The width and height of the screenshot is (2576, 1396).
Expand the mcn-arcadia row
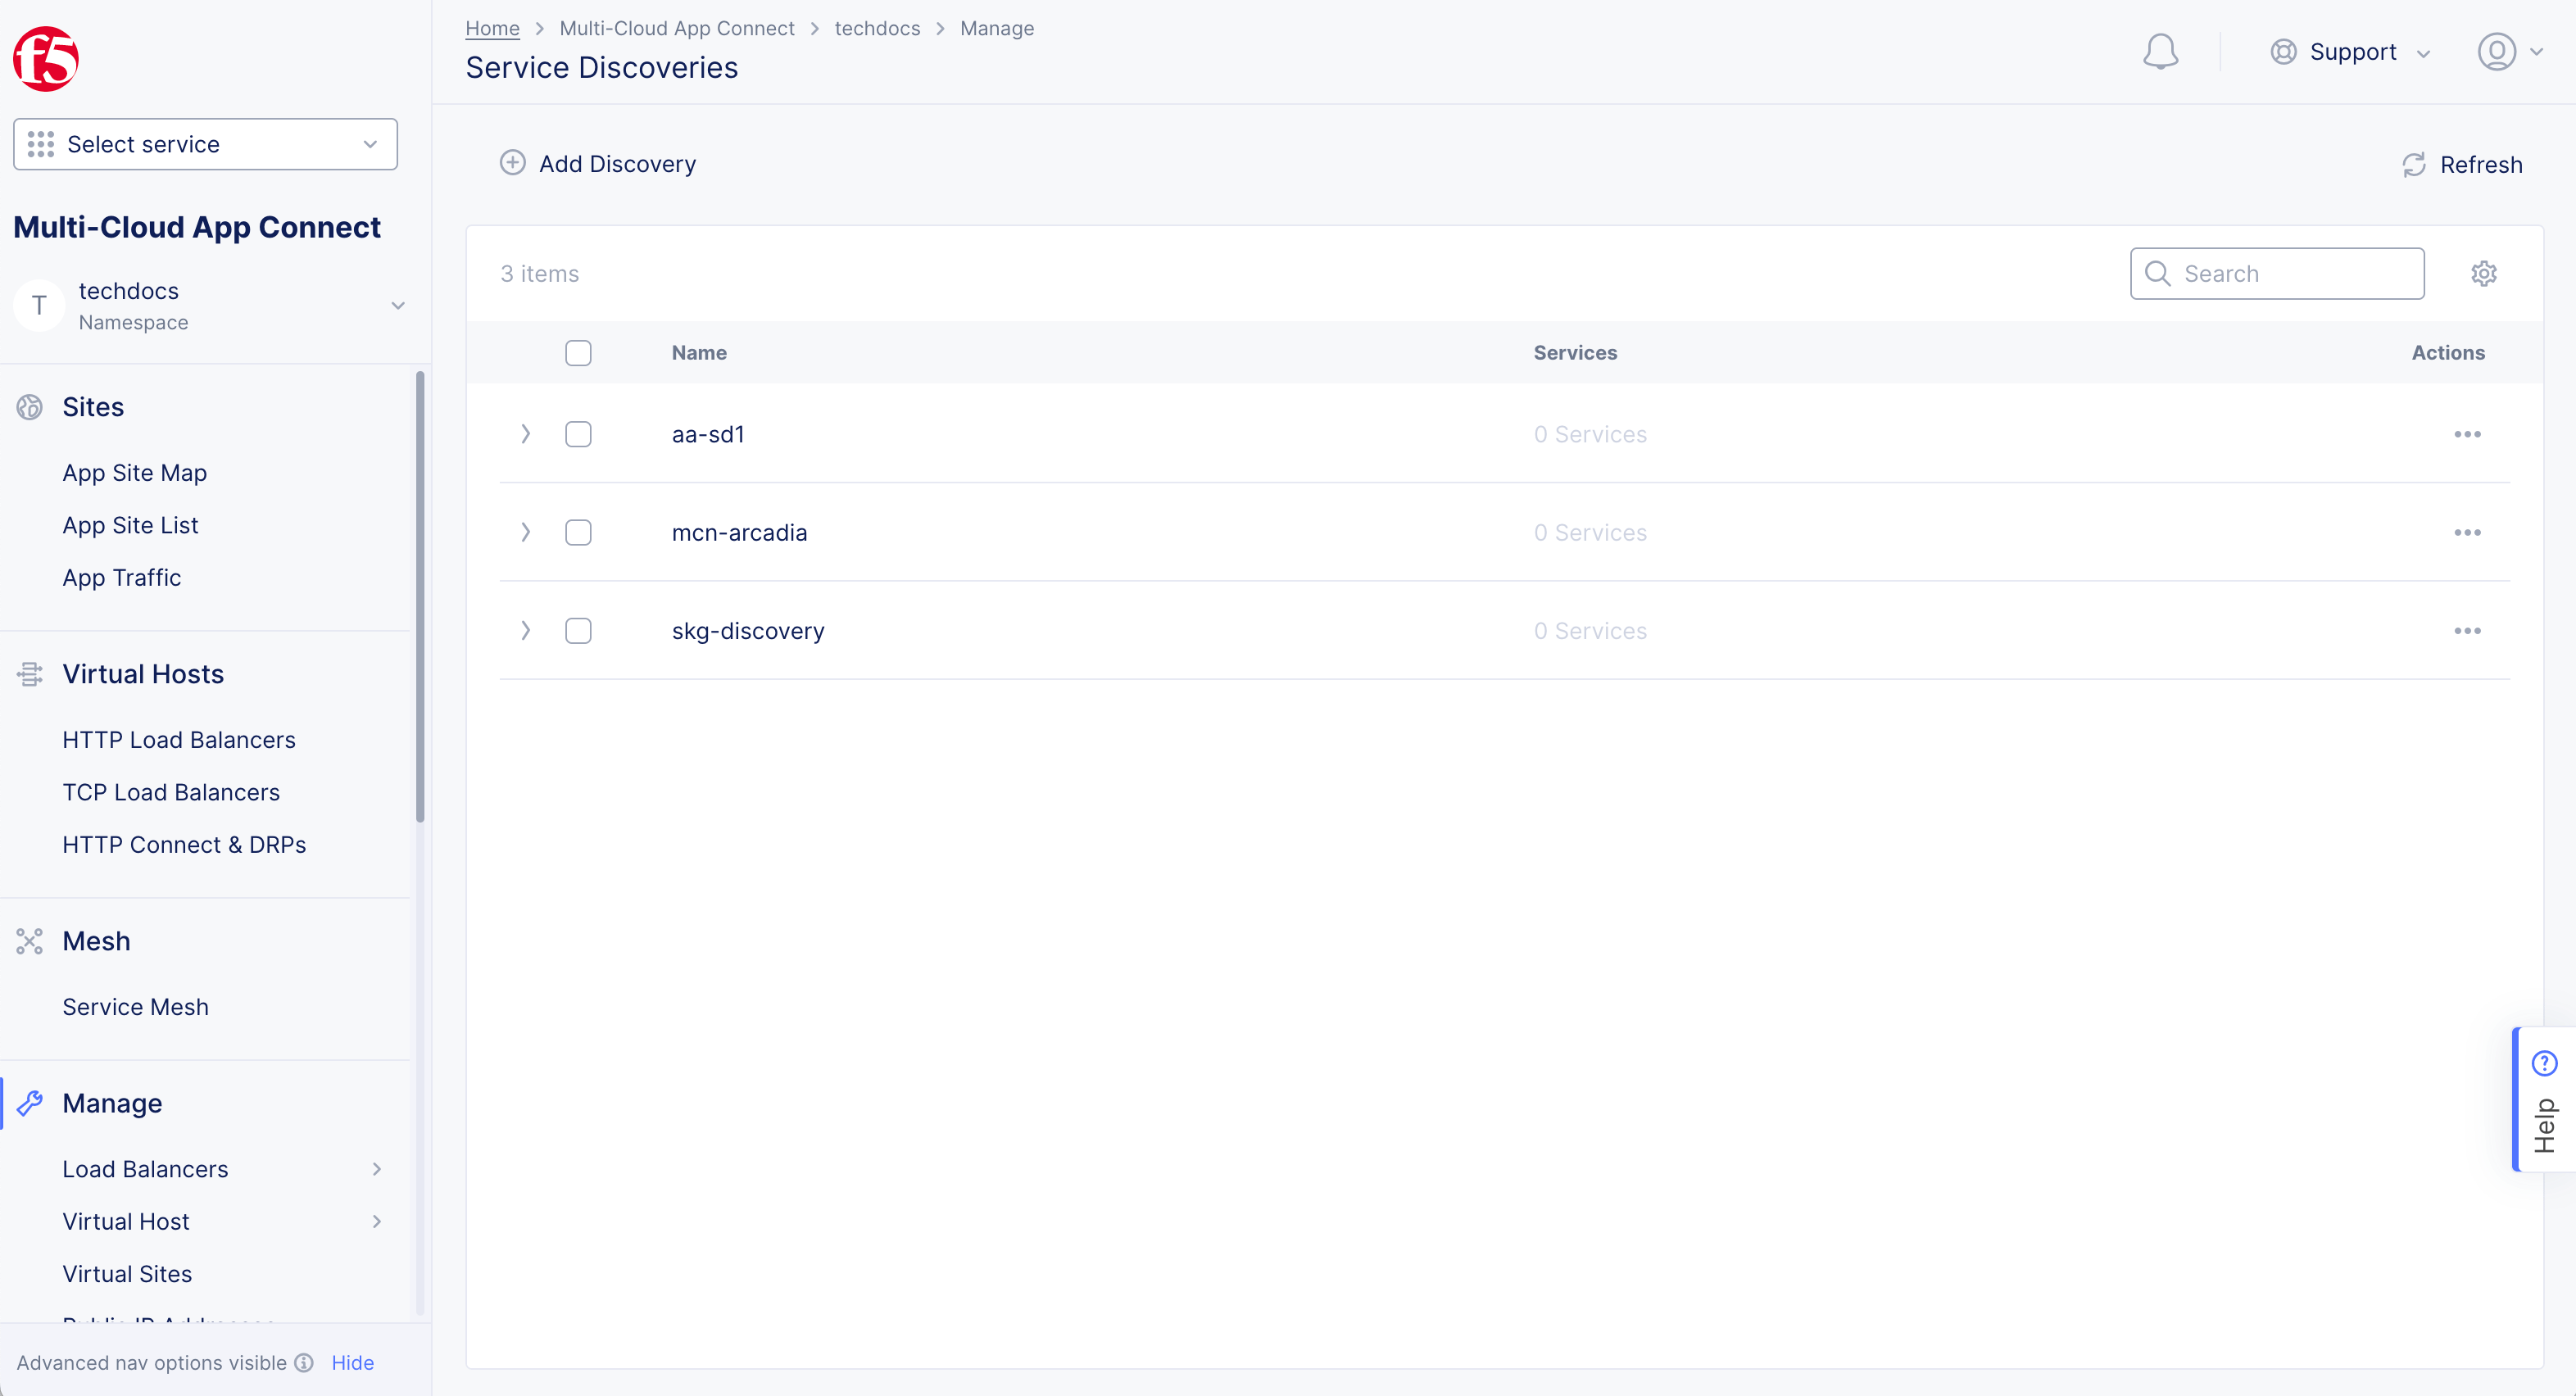525,532
